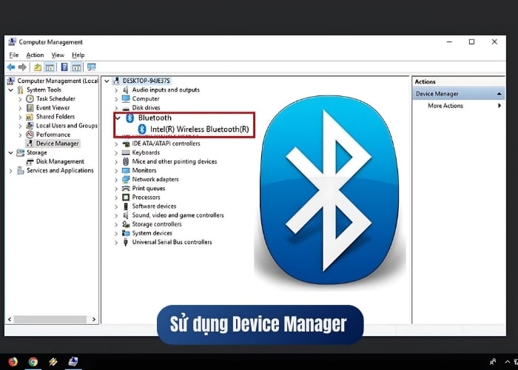Click the Task Scheduler clock icon

[x=30, y=98]
